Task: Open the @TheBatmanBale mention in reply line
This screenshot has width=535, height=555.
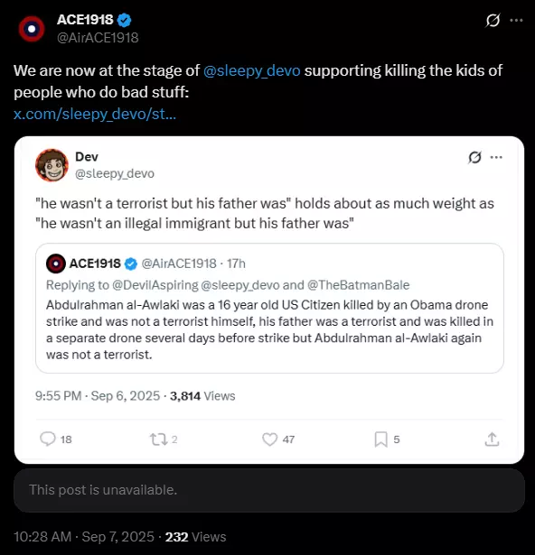Action: [x=359, y=285]
